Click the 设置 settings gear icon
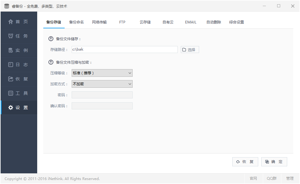300x184 pixels. point(19,107)
